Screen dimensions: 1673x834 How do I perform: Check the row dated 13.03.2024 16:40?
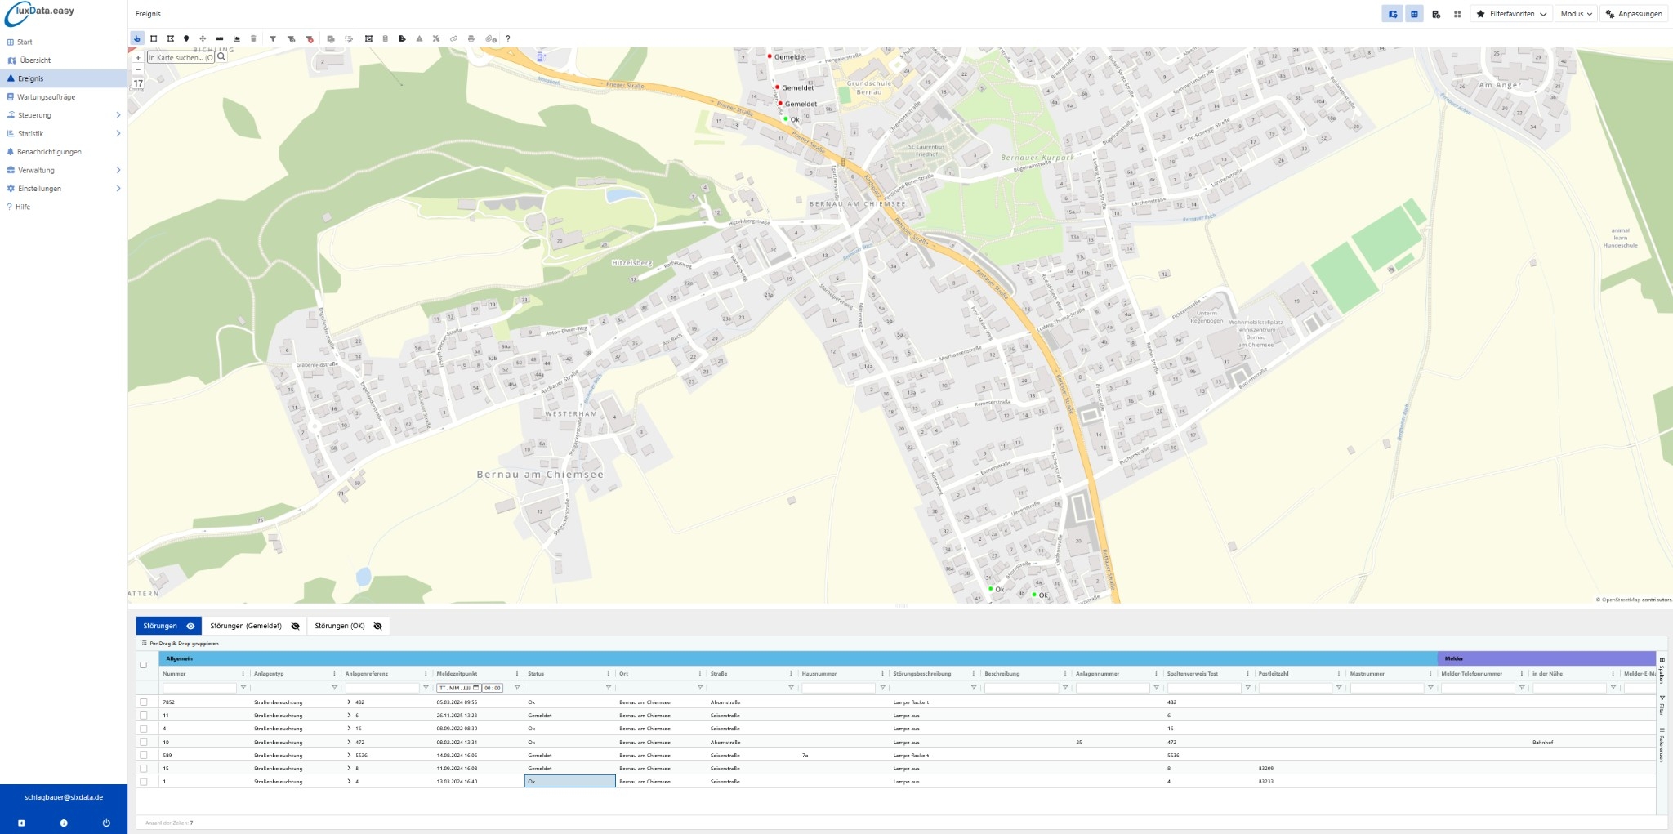pos(144,782)
